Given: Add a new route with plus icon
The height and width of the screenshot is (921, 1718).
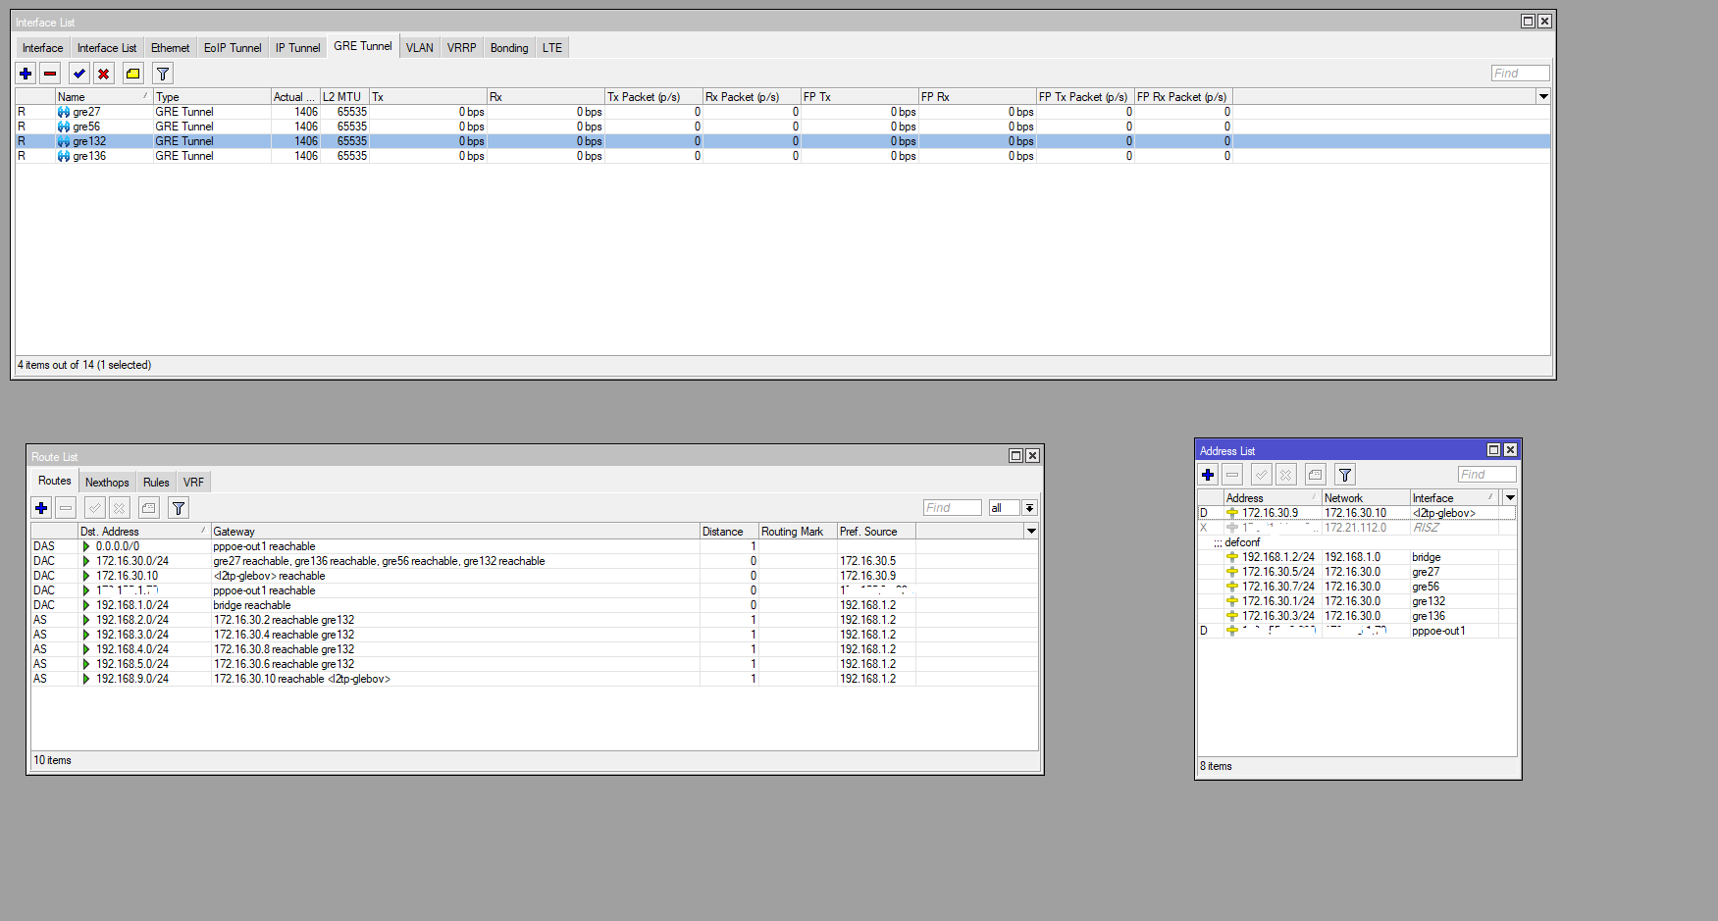Looking at the screenshot, I should pyautogui.click(x=41, y=508).
